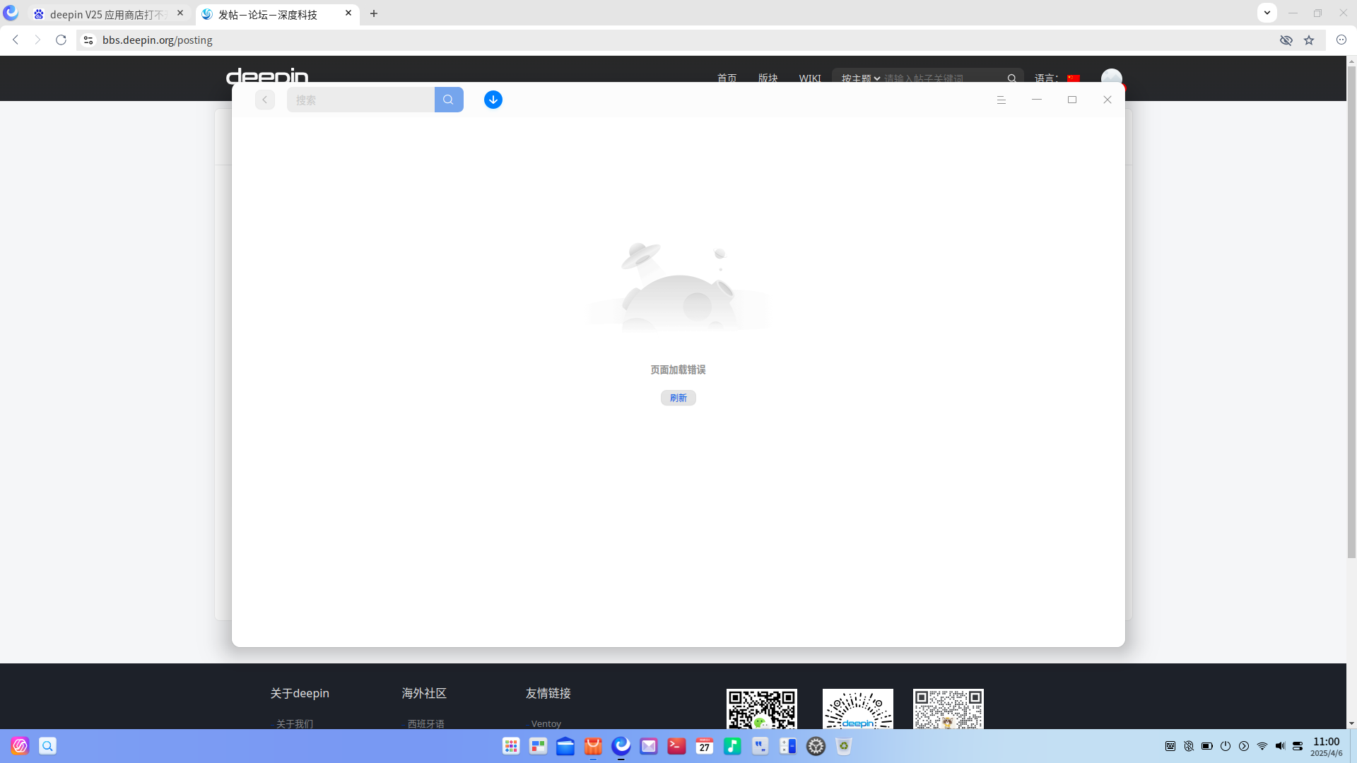Open the calendar dock icon

point(705,746)
